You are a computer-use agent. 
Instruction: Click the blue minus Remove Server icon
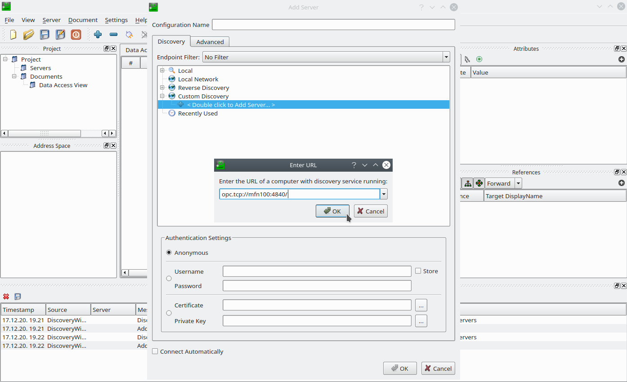(113, 35)
